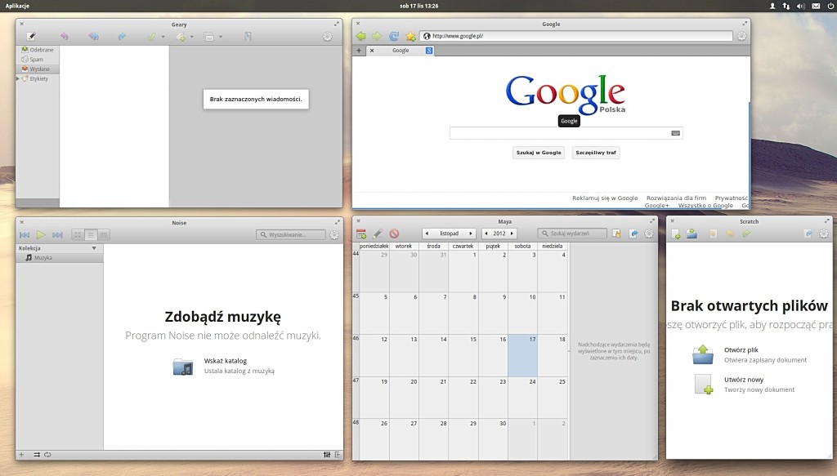The height and width of the screenshot is (476, 837).
Task: Click the label tag icon in Geary
Action: pyautogui.click(x=181, y=37)
